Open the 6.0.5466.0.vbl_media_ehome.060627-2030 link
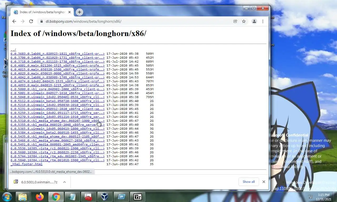Screen dimensions: 337x202 (57, 140)
